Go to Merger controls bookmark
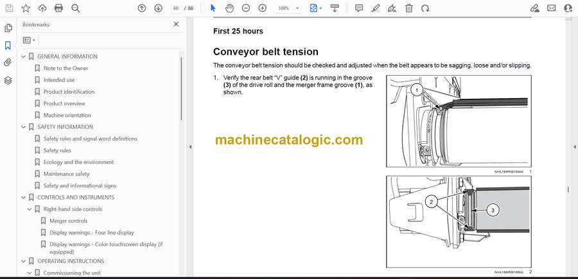 click(69, 221)
